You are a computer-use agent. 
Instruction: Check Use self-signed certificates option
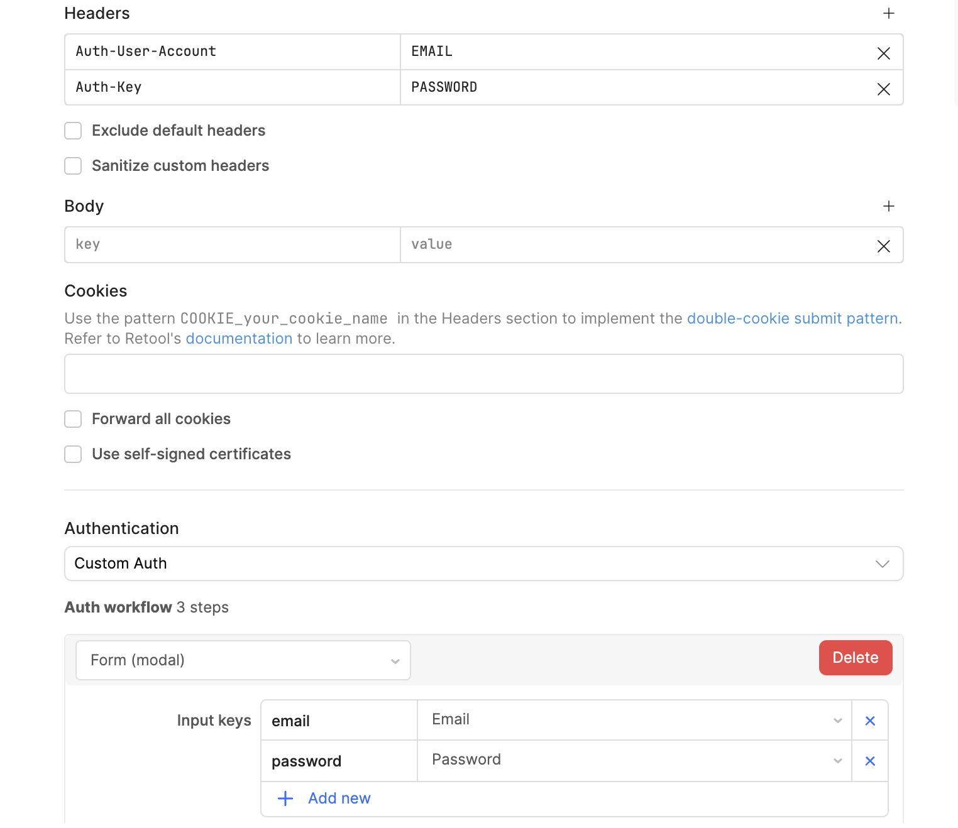click(x=74, y=454)
